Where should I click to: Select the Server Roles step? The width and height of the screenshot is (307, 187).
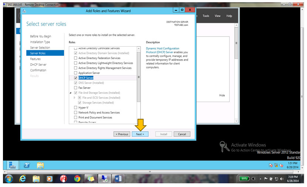45,53
